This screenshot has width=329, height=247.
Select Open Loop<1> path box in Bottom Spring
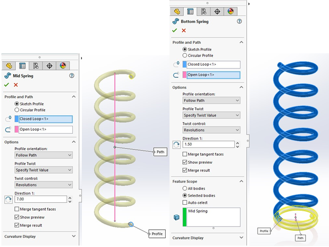(x=213, y=75)
